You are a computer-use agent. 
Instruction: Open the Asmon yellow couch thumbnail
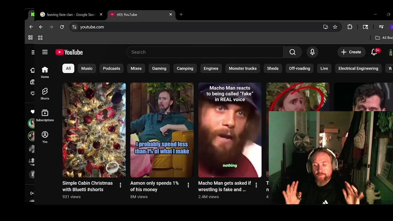[x=162, y=130]
